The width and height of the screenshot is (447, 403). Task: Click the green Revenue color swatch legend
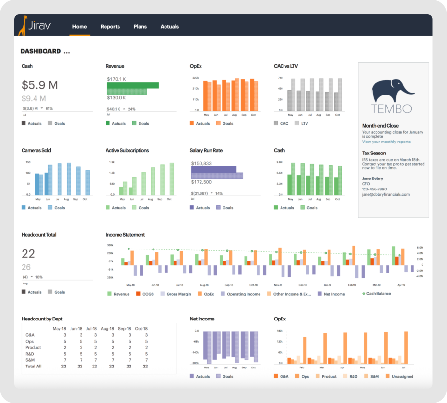point(110,294)
